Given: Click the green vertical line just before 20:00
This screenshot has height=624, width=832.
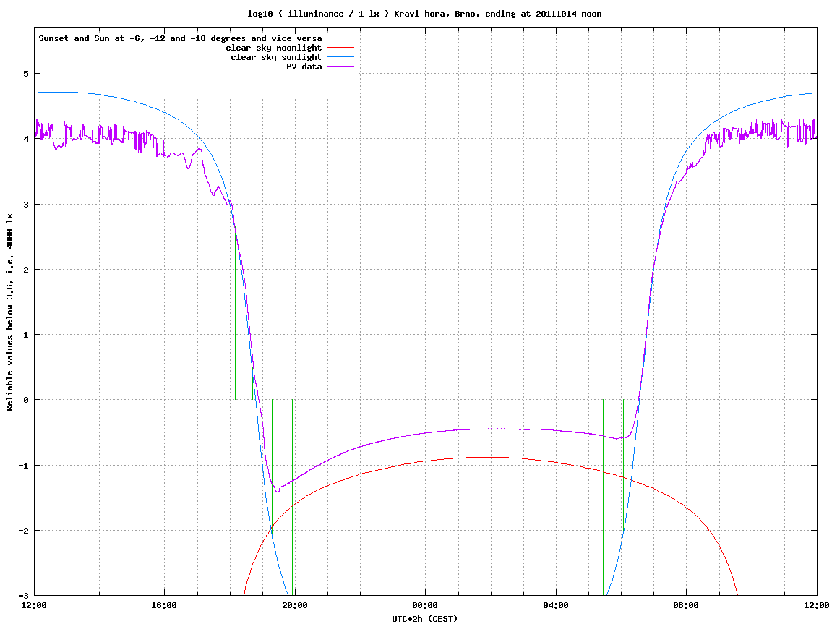Looking at the screenshot, I should 292,497.
